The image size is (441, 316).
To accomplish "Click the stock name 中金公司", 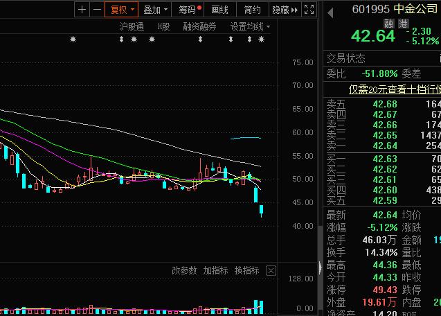I will pos(415,9).
